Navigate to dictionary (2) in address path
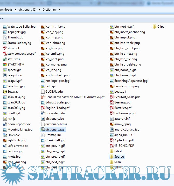 coord(27,10)
